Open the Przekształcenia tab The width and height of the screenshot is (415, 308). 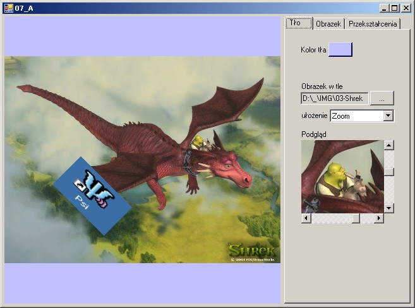pos(373,24)
